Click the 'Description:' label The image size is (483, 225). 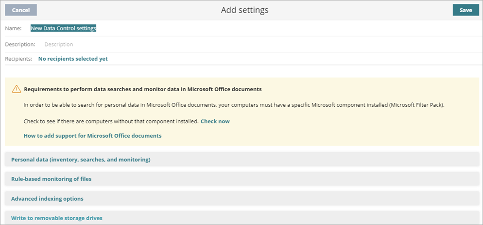(x=20, y=44)
